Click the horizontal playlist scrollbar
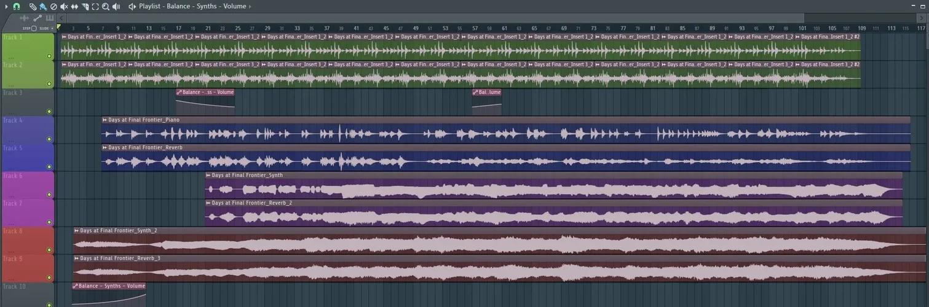The image size is (929, 307). tap(430, 18)
